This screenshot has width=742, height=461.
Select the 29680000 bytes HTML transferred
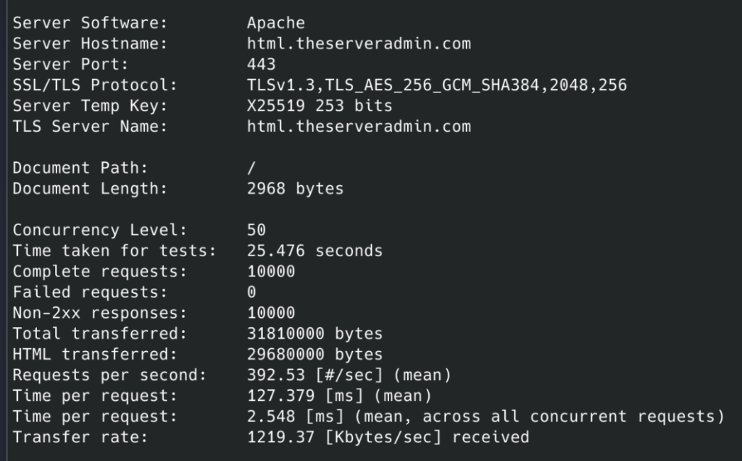click(x=314, y=355)
